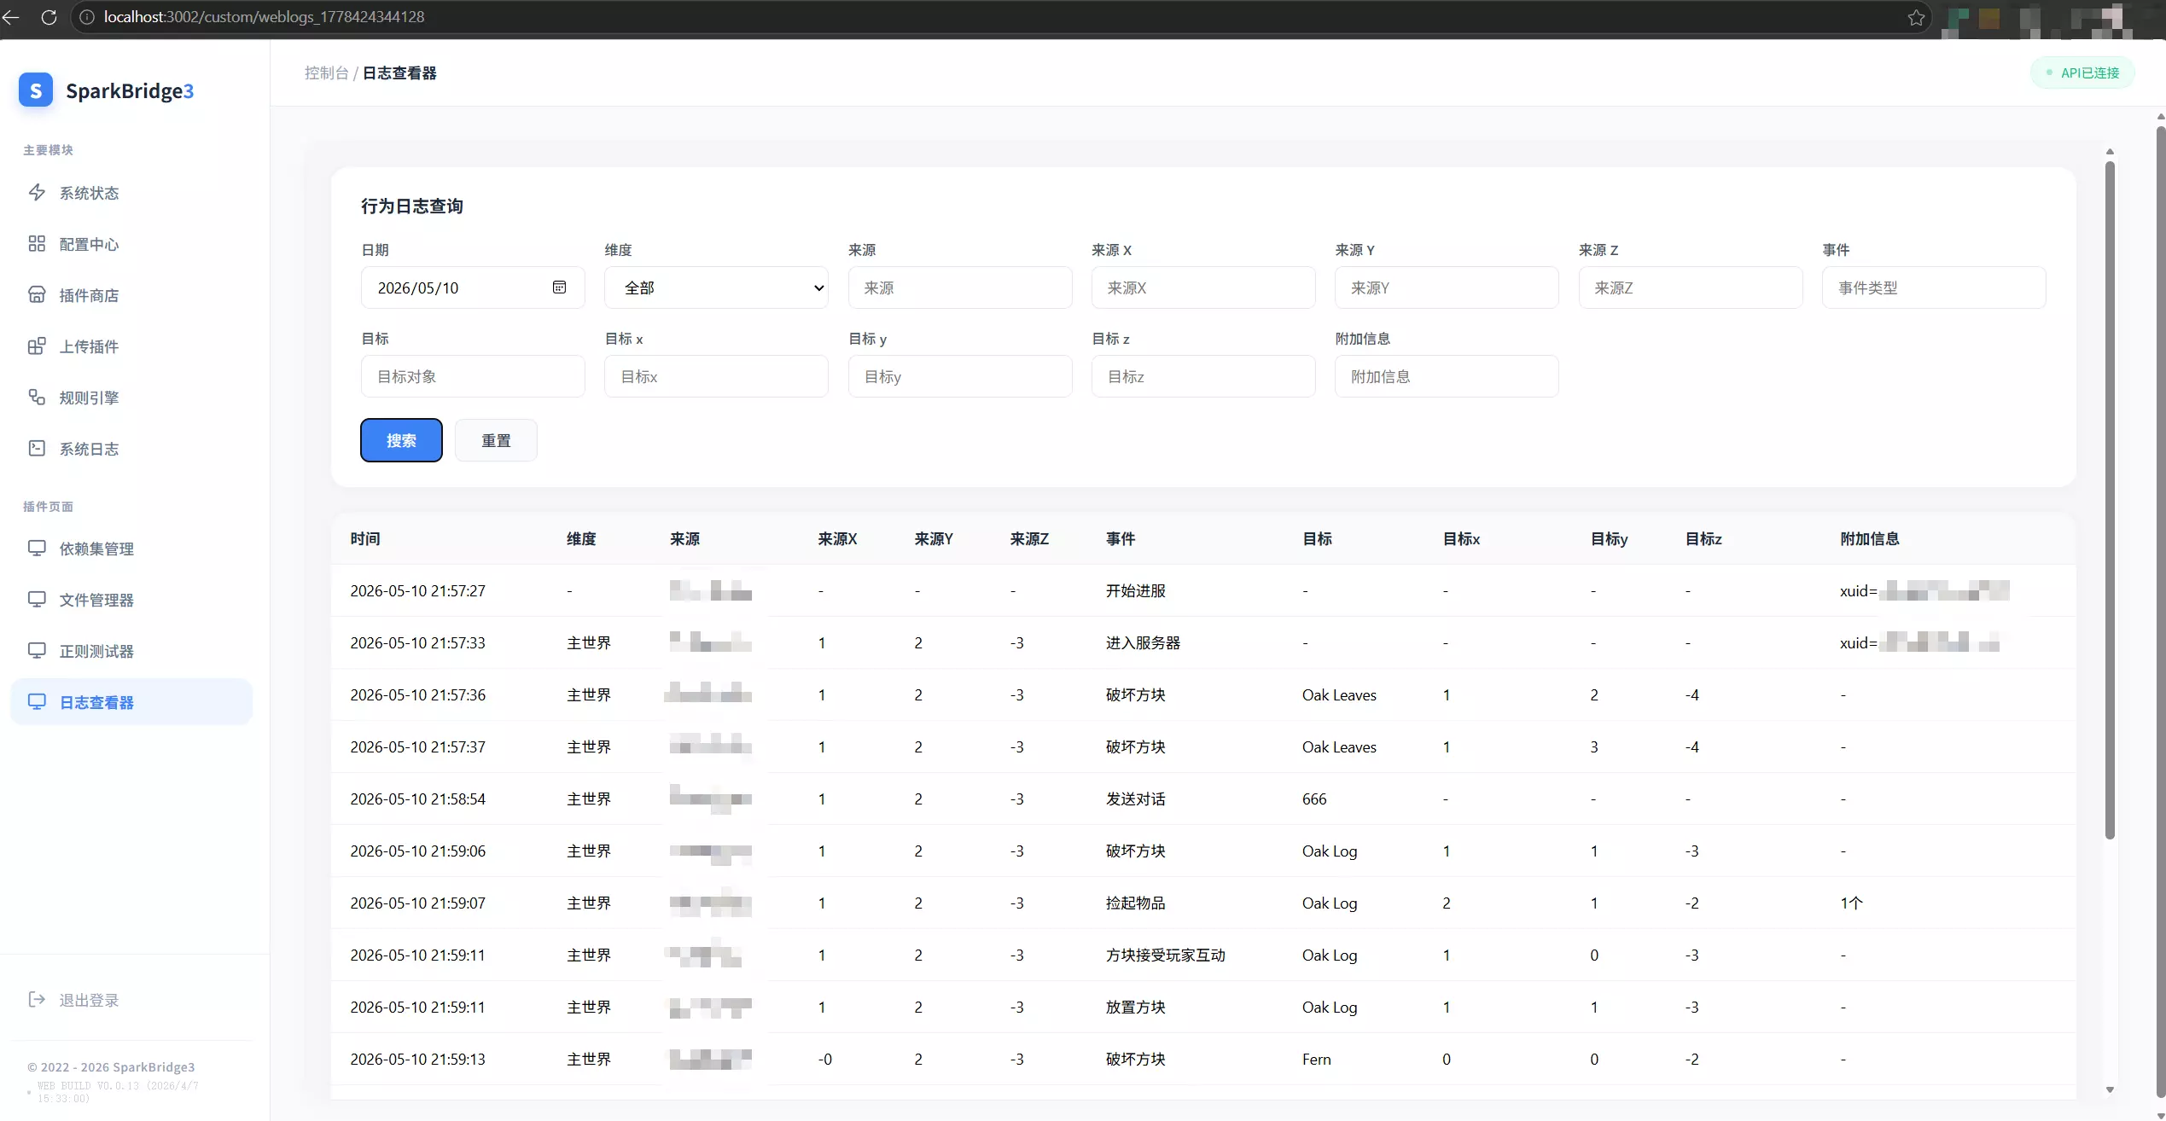Follow the 控制台 breadcrumb link
Screen dimensions: 2166x1121
pos(326,73)
